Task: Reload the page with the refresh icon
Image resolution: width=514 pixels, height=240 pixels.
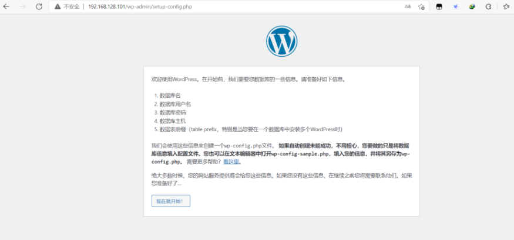Action: (39, 6)
